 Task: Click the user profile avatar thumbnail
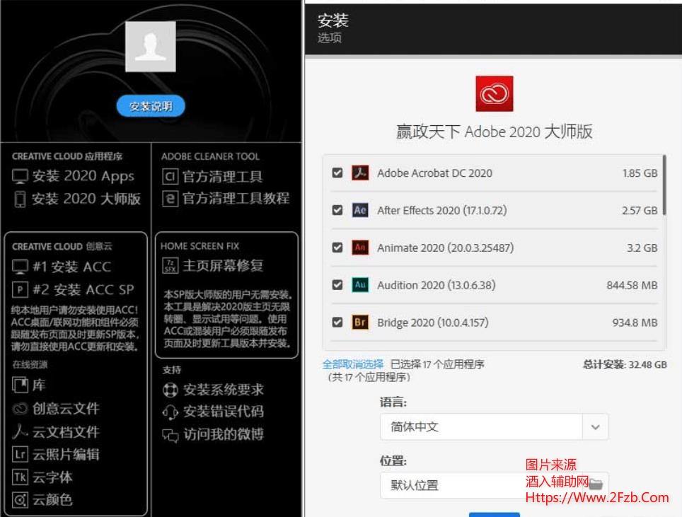[150, 47]
